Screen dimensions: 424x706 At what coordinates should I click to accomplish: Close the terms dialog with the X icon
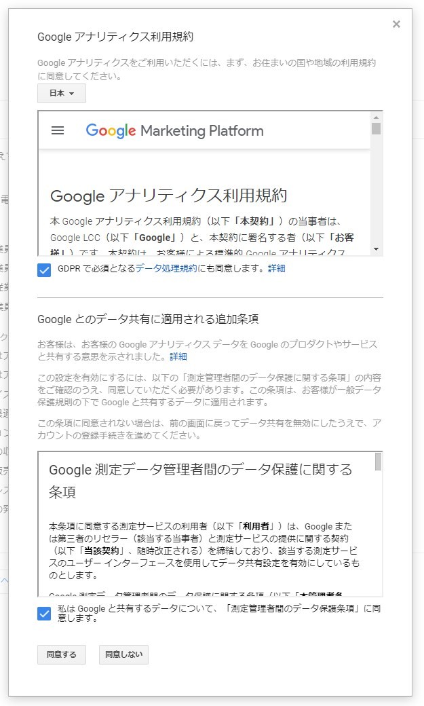[x=396, y=24]
